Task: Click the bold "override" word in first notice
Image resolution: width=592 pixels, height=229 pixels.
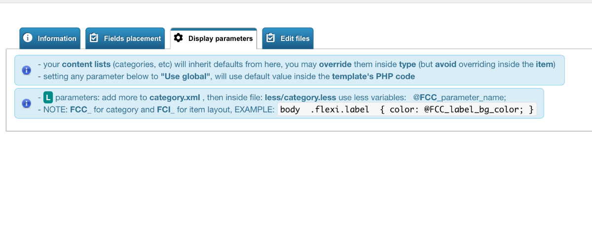Action: (x=335, y=64)
